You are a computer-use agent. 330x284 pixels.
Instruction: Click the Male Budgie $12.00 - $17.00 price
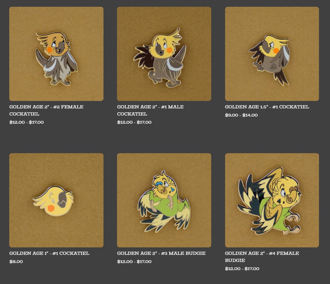[134, 262]
